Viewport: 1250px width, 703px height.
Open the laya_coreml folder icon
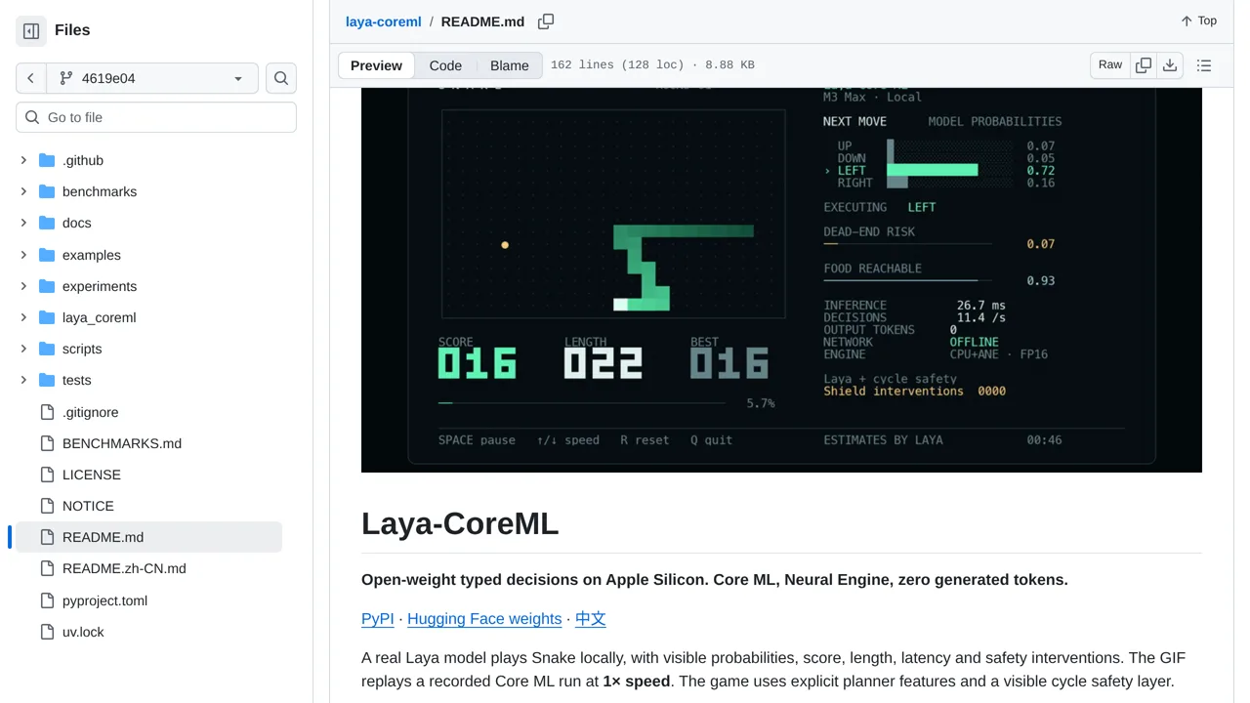click(x=47, y=317)
